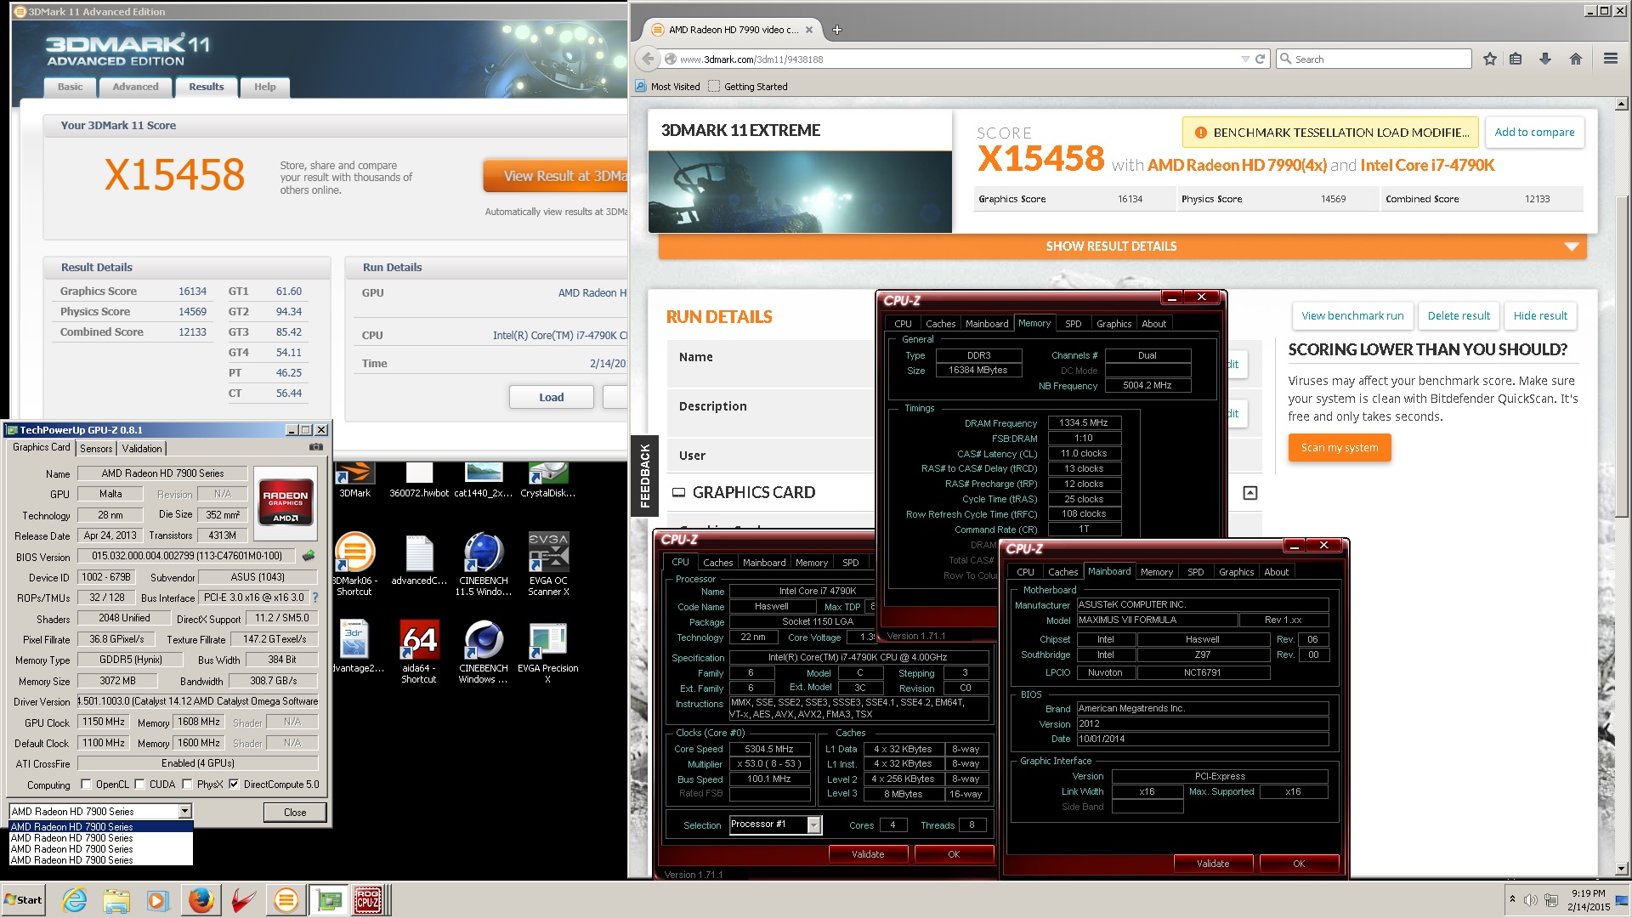Open the Firefox hamburger menu
This screenshot has width=1632, height=918.
pyautogui.click(x=1610, y=59)
